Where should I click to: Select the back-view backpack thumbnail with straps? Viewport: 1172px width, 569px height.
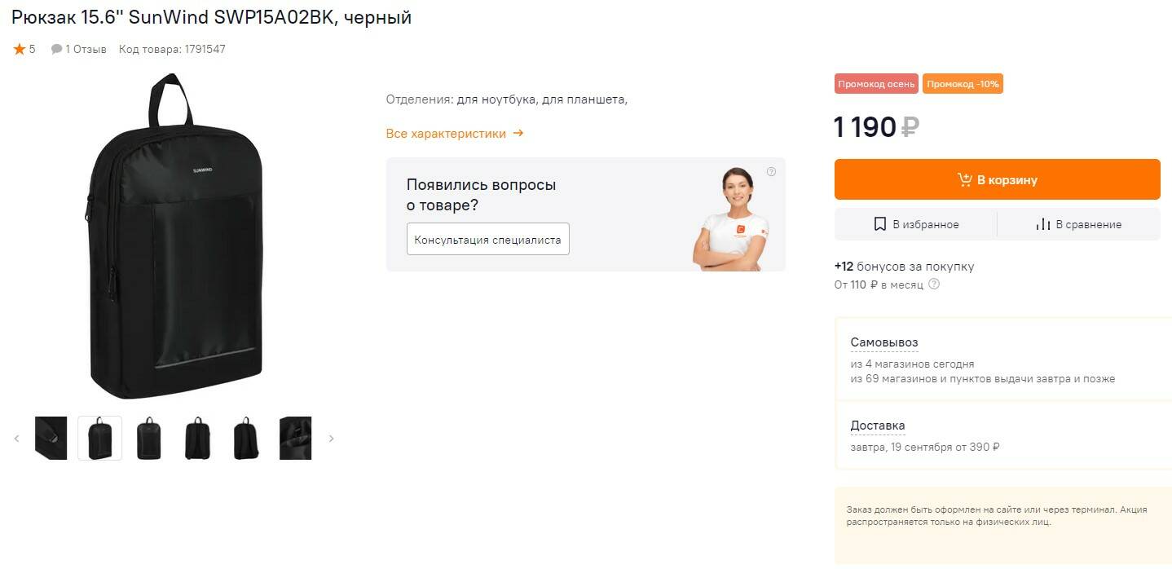pos(197,439)
